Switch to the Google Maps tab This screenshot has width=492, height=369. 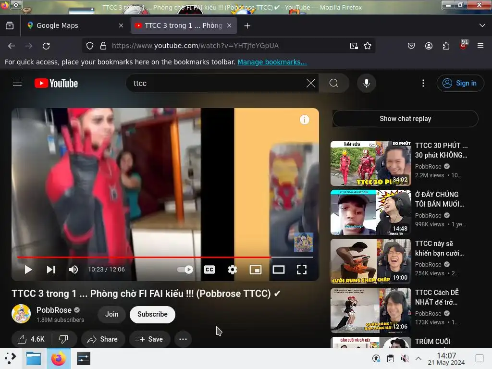pos(75,26)
